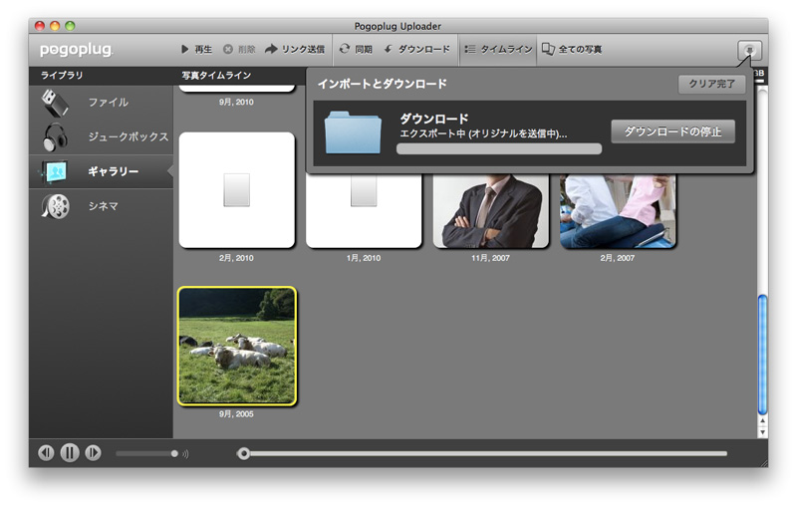Click the ダウンロード toolbar icon

click(388, 49)
